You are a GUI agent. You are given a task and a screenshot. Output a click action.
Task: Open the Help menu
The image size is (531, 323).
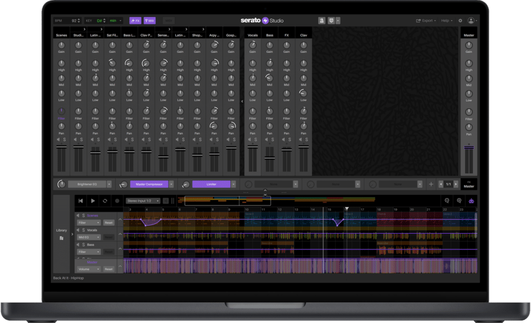[446, 21]
